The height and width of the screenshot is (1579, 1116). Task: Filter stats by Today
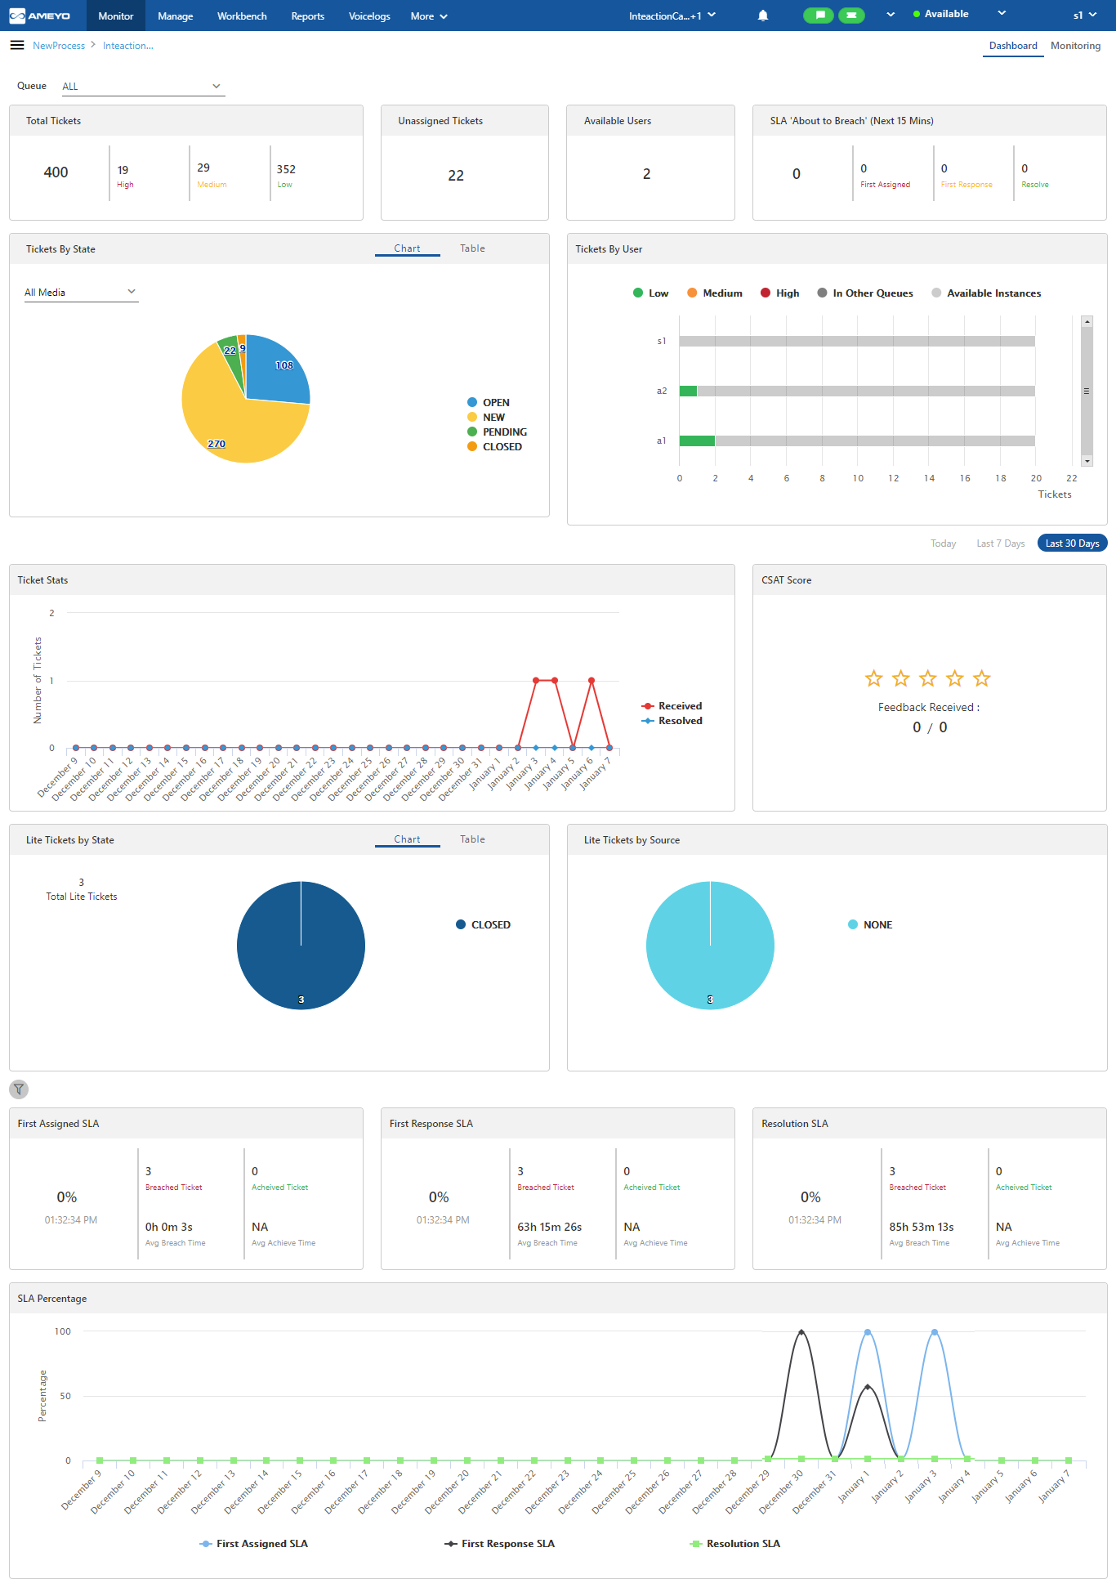click(x=944, y=543)
